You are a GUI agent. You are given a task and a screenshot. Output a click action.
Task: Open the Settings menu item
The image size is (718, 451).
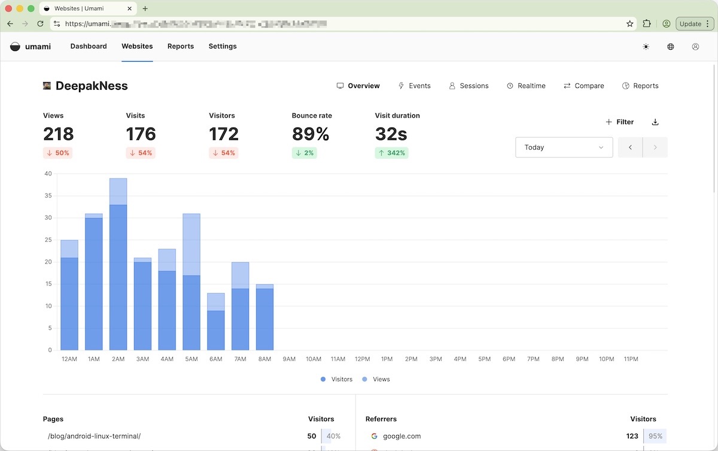click(x=222, y=46)
